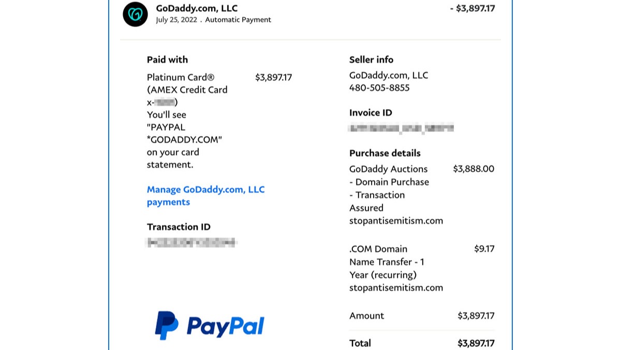The width and height of the screenshot is (621, 350).
Task: Click the PayPal wordmark text
Action: tap(226, 326)
